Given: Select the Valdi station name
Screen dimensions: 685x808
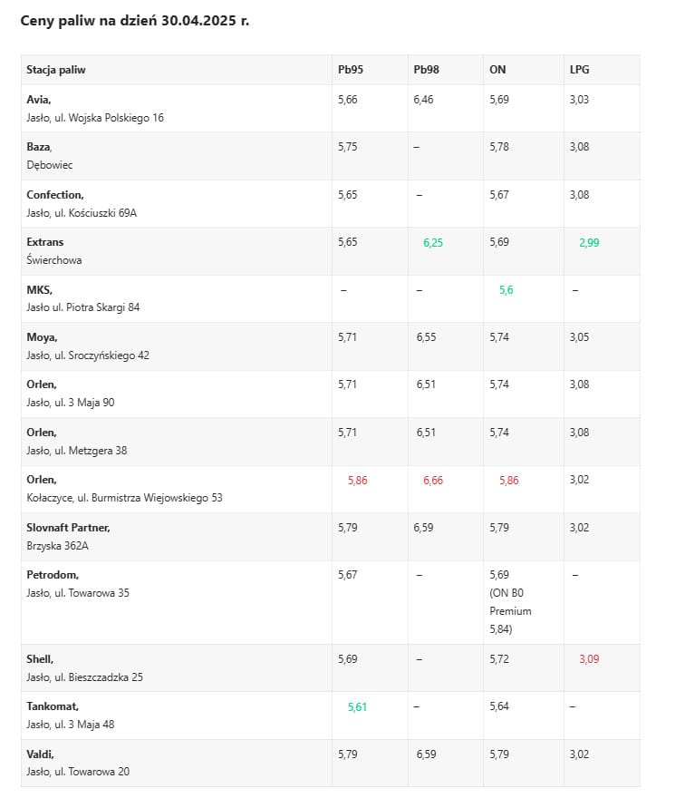Looking at the screenshot, I should click(40, 754).
